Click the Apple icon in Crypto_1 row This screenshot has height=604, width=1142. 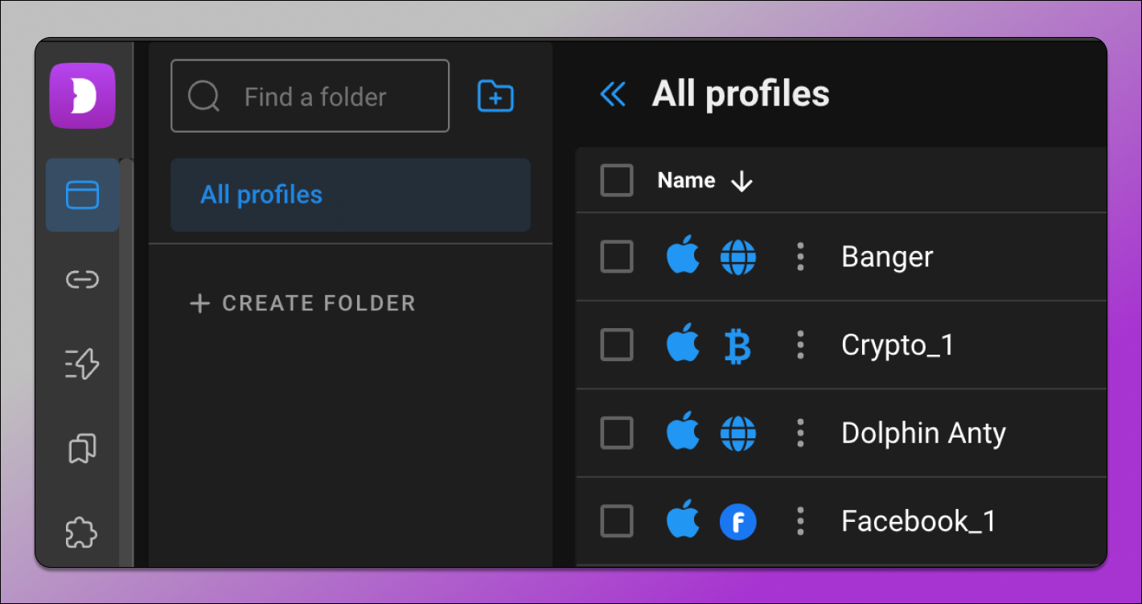pos(683,344)
